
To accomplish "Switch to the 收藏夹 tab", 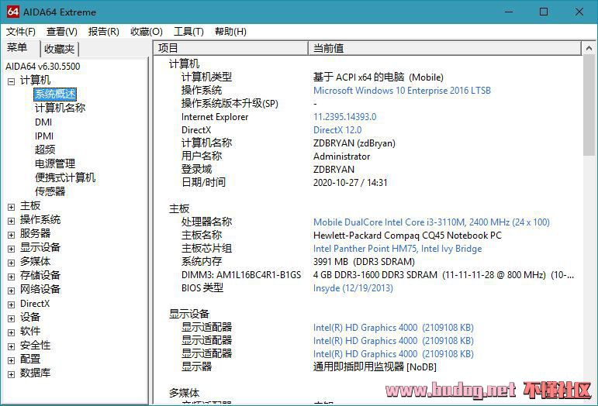I will (x=59, y=49).
